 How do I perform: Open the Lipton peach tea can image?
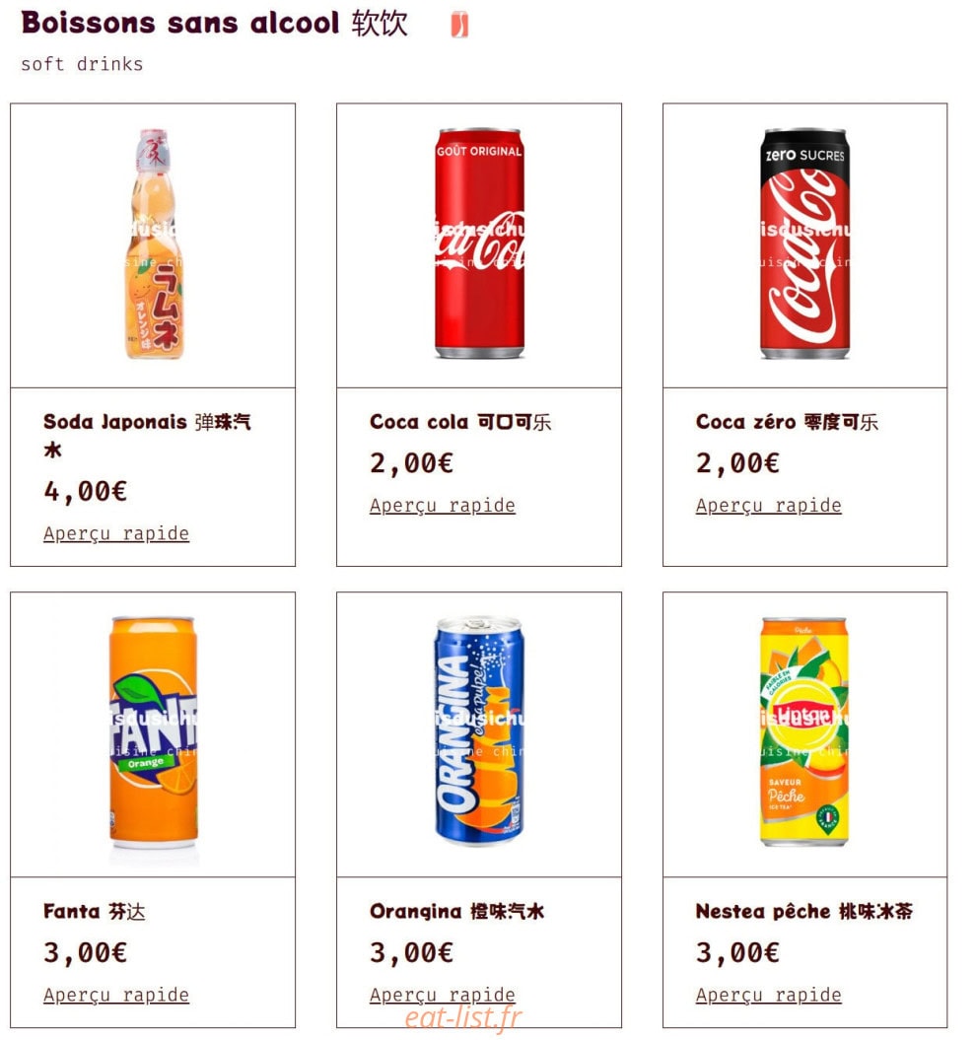(x=804, y=732)
